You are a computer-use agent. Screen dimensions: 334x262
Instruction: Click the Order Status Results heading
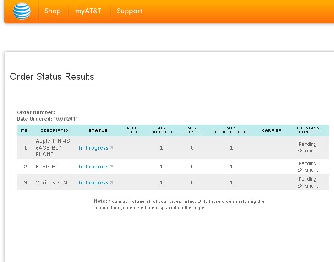click(52, 77)
